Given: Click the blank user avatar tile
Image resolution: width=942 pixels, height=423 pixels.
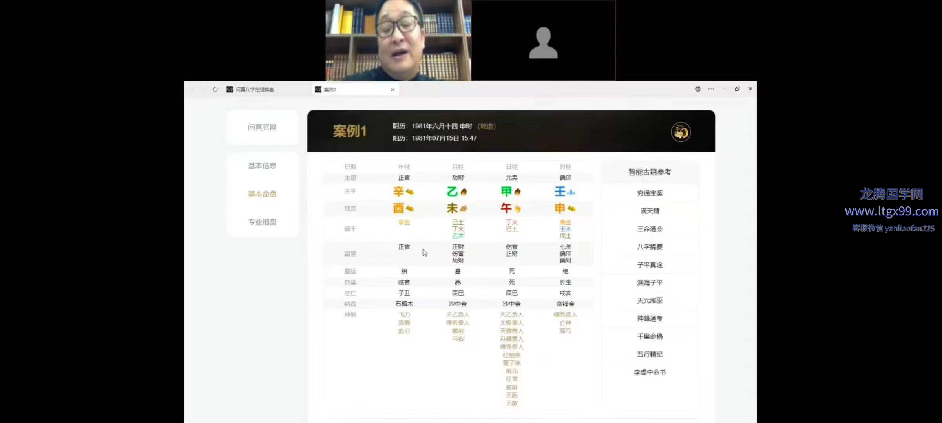Looking at the screenshot, I should (x=543, y=40).
